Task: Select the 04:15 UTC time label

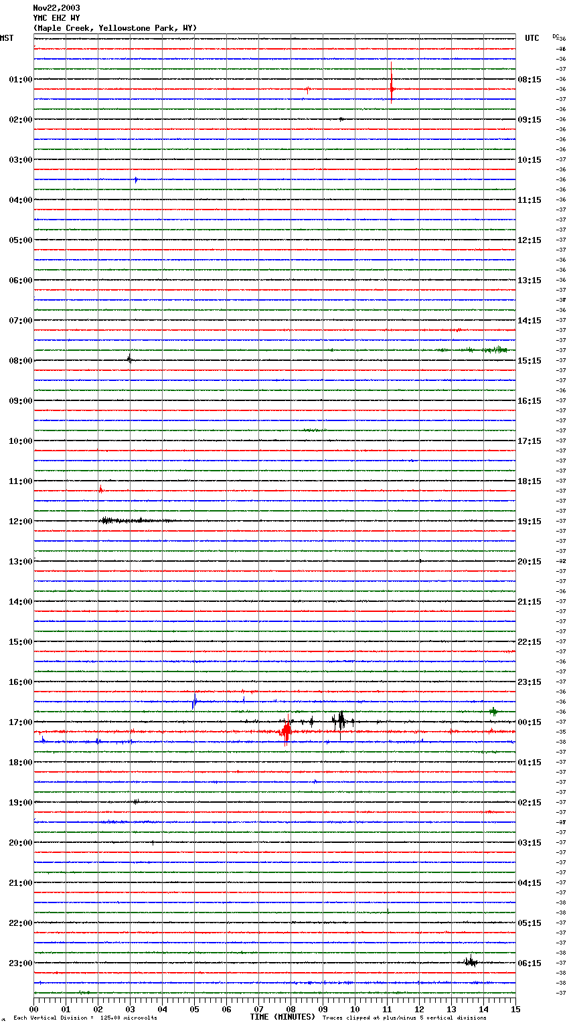Action: (530, 883)
